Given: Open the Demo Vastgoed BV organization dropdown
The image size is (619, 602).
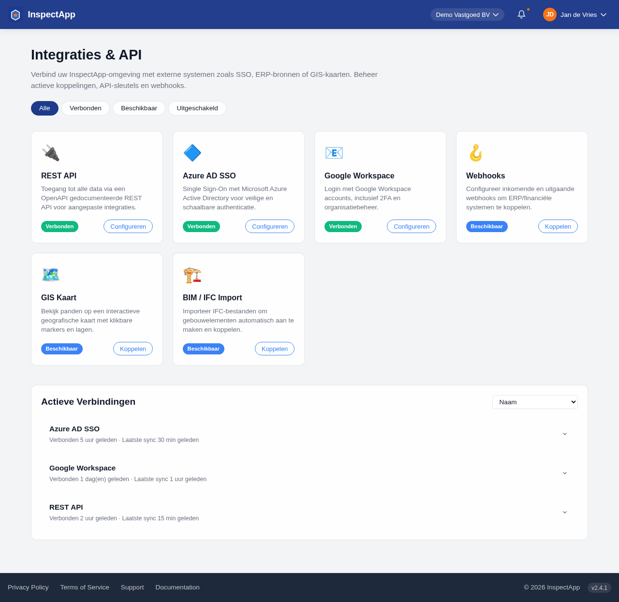Looking at the screenshot, I should pos(467,15).
